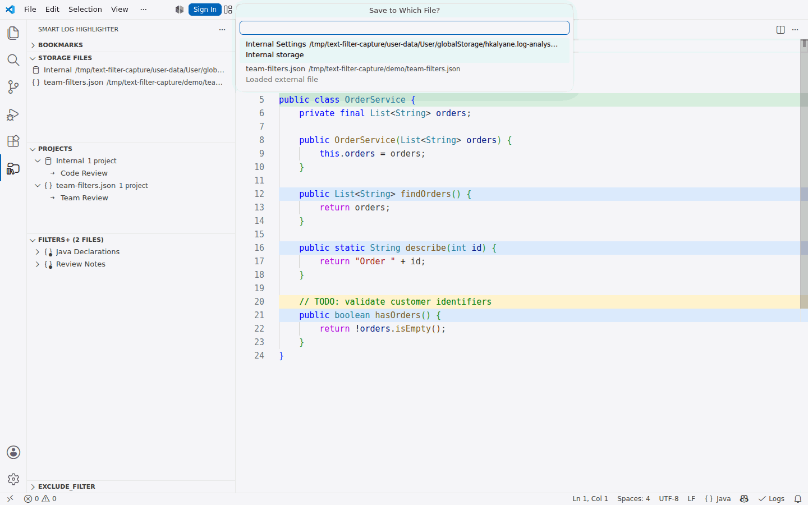Click the Copilot status bar icon
Viewport: 808px width, 505px height.
pos(745,498)
